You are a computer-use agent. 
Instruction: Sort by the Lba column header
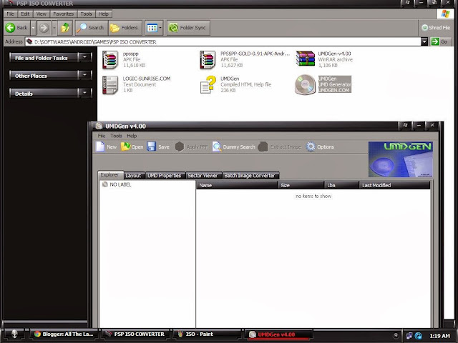pyautogui.click(x=341, y=185)
